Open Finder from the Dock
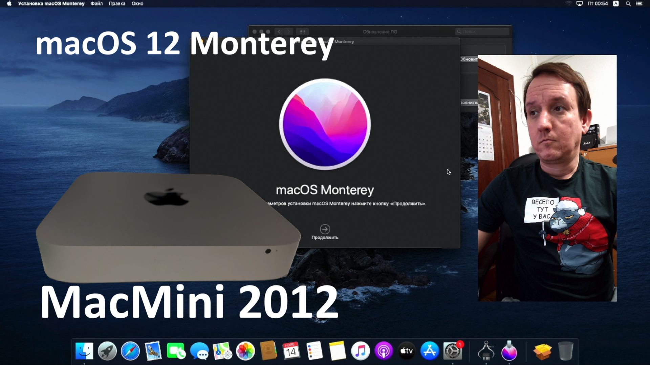 click(84, 351)
